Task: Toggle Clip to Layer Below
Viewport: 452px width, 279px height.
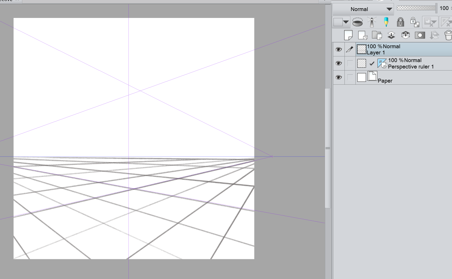Action: tap(358, 22)
